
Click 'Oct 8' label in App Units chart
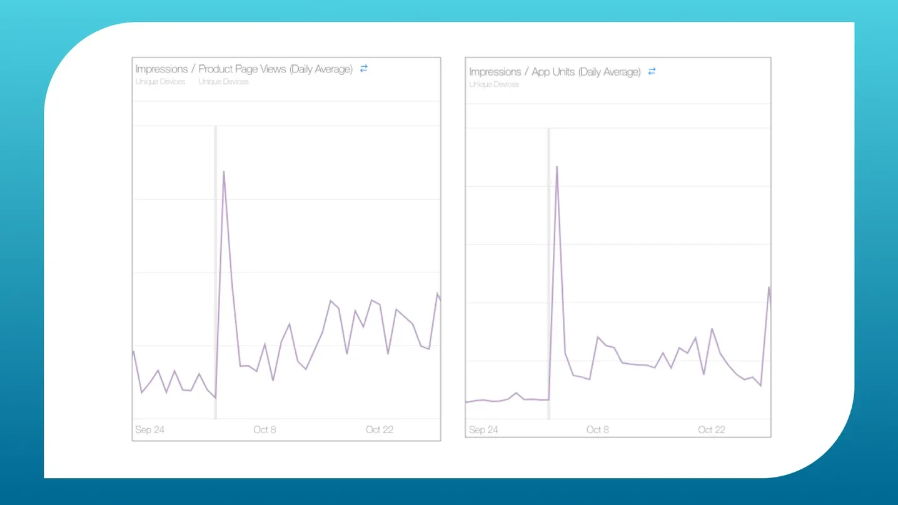(597, 429)
